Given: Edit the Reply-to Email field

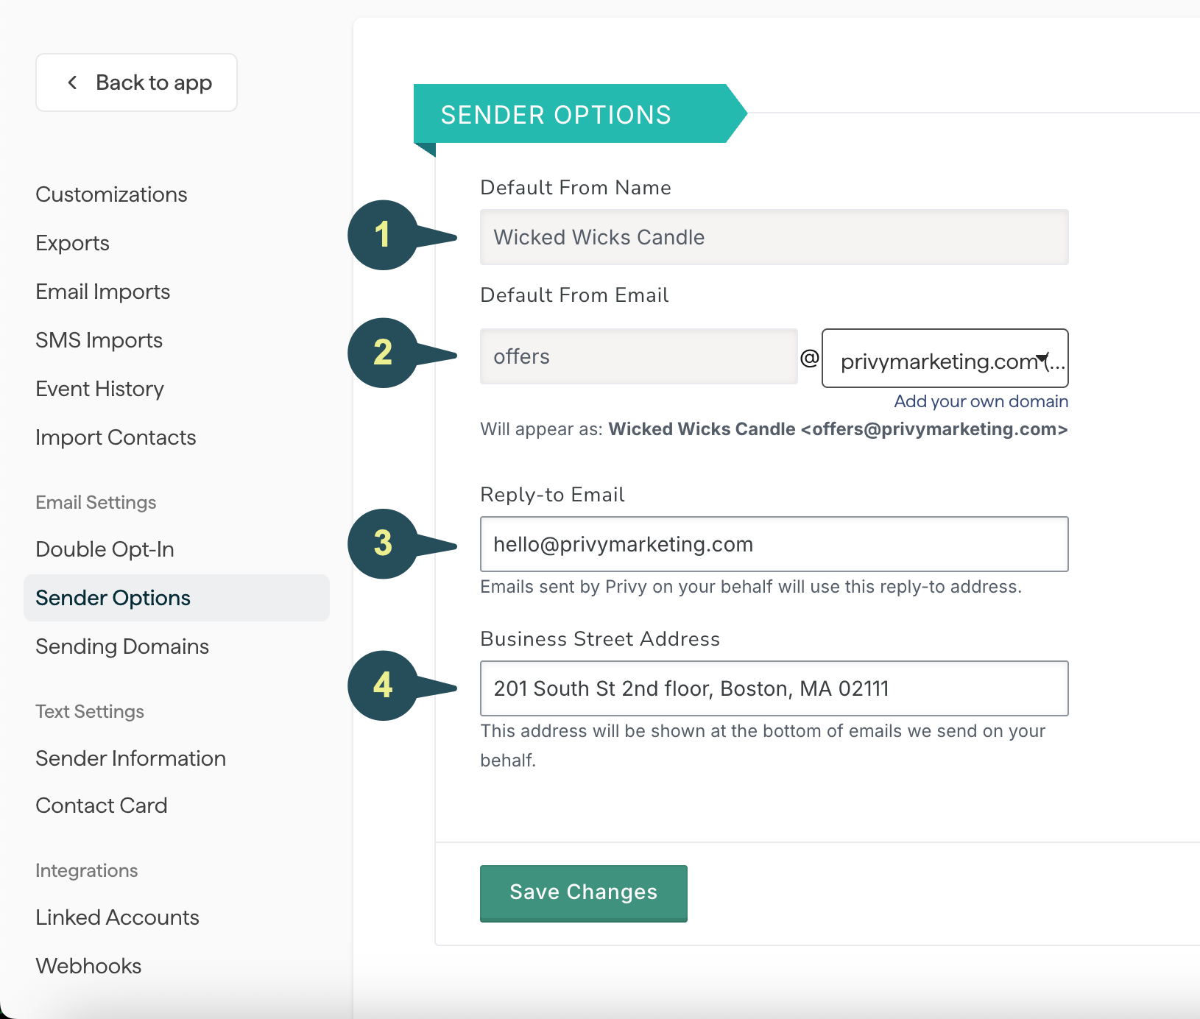Looking at the screenshot, I should pos(773,544).
